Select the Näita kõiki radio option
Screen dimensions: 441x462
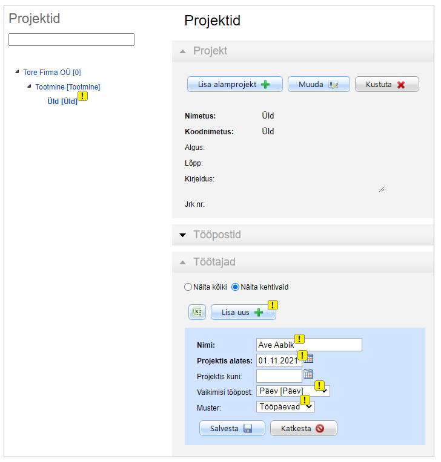point(188,287)
